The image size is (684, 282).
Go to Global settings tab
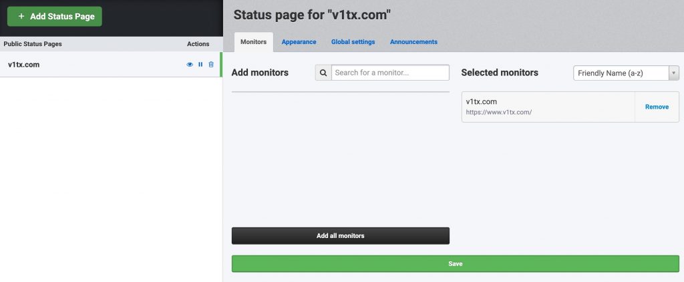(x=353, y=42)
